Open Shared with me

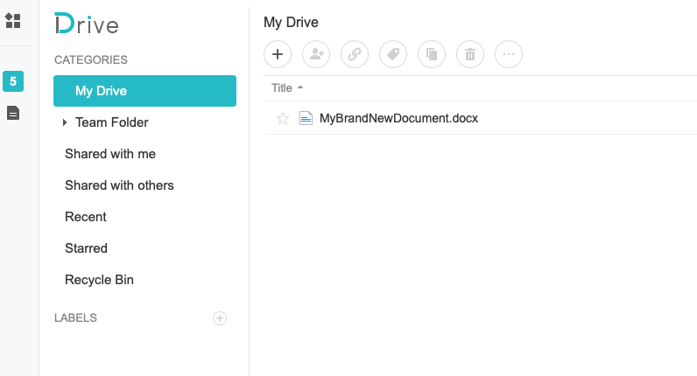click(110, 154)
